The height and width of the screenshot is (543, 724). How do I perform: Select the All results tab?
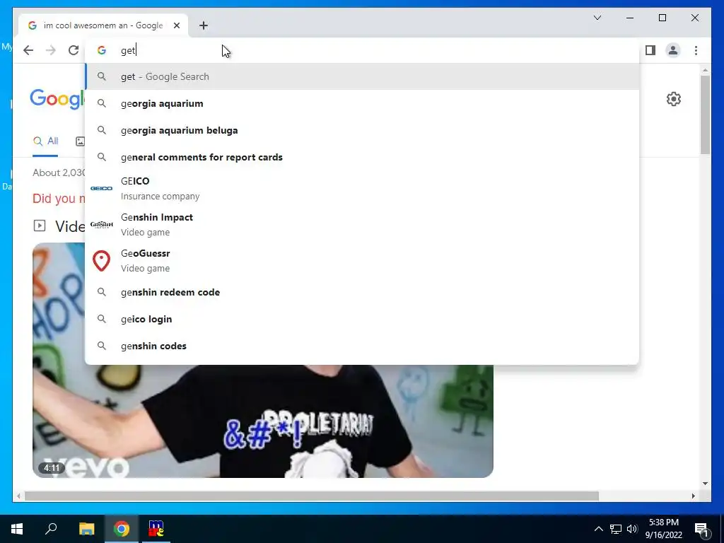tap(45, 141)
